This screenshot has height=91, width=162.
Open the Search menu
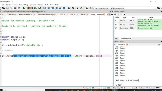[x=8, y=5]
